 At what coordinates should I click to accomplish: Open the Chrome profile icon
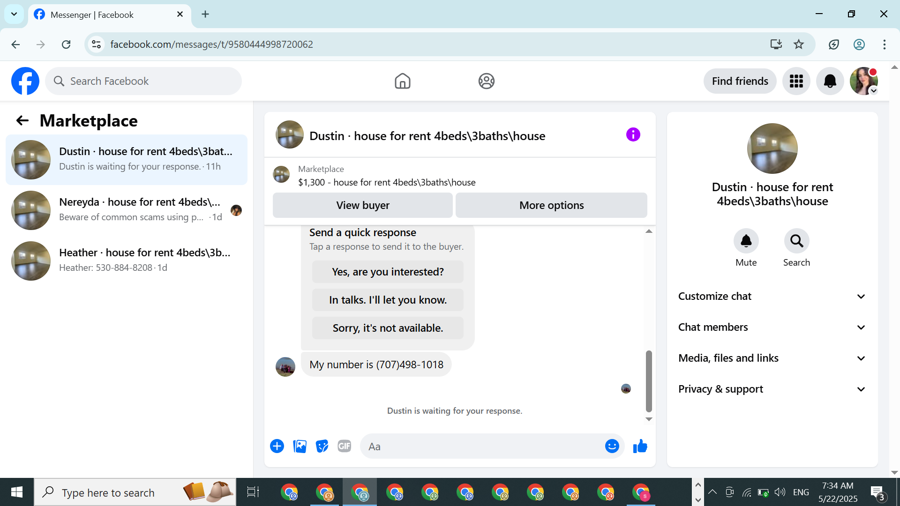click(x=859, y=45)
